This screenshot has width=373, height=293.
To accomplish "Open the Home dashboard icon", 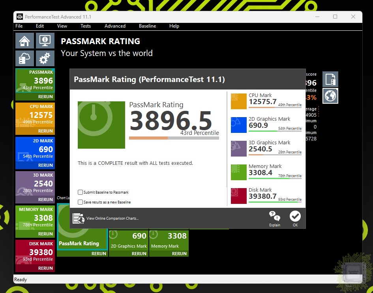I will [25, 41].
